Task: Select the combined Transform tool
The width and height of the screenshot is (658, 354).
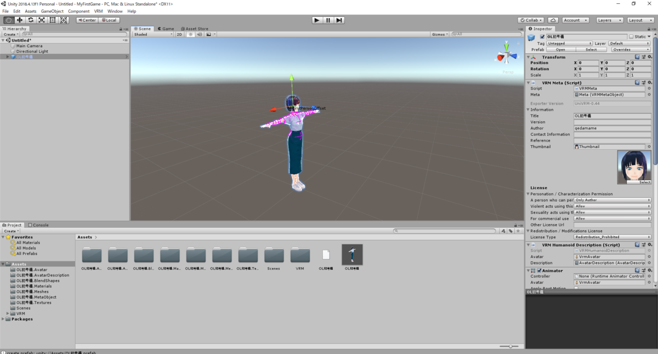Action: tap(64, 20)
